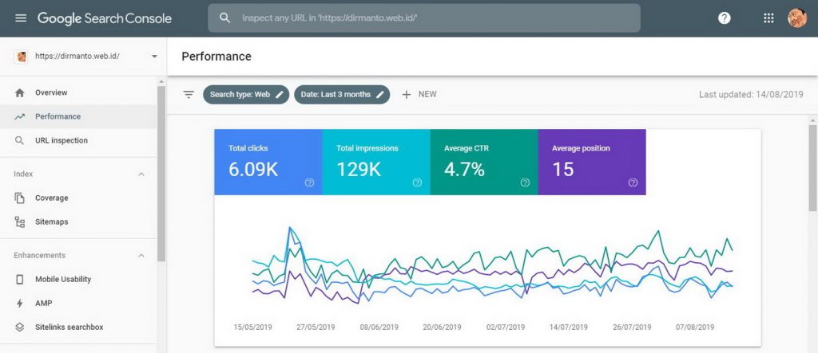Open the account profile avatar
Viewport: 818px width, 353px height.
[797, 18]
